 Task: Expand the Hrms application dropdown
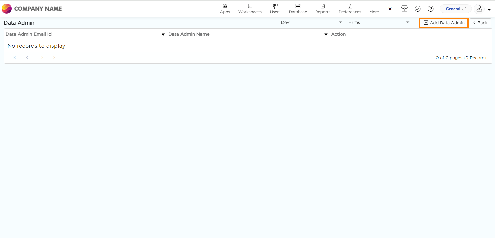(379, 23)
